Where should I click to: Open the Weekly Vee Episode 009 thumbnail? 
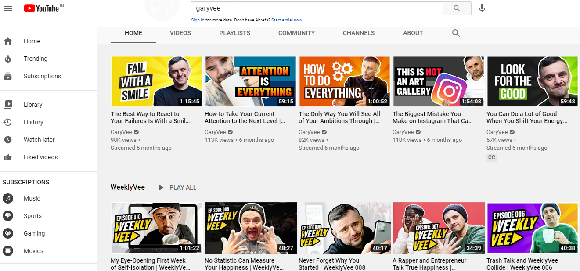pos(250,228)
